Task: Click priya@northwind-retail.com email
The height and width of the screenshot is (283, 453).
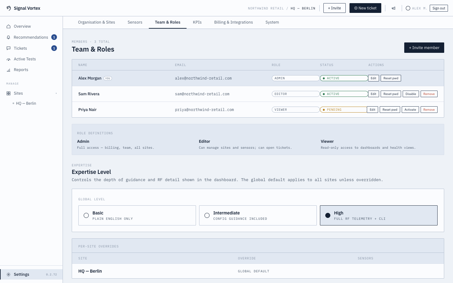Action: (204, 110)
